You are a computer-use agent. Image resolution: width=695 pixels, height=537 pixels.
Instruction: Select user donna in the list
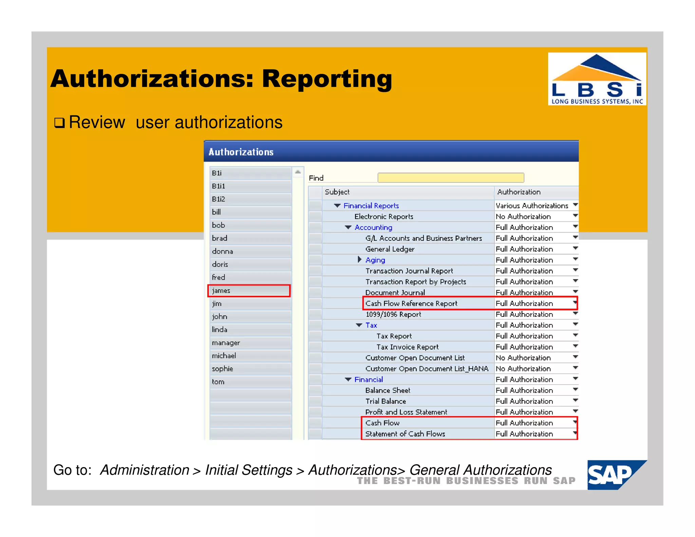tap(250, 252)
